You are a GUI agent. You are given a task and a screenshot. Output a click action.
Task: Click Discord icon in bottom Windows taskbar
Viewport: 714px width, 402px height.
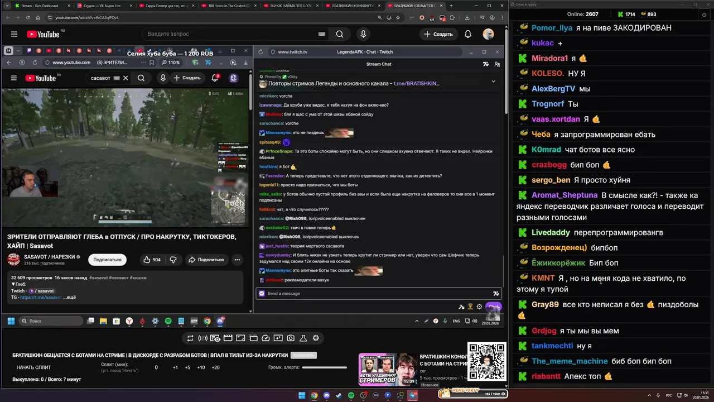tap(326, 395)
